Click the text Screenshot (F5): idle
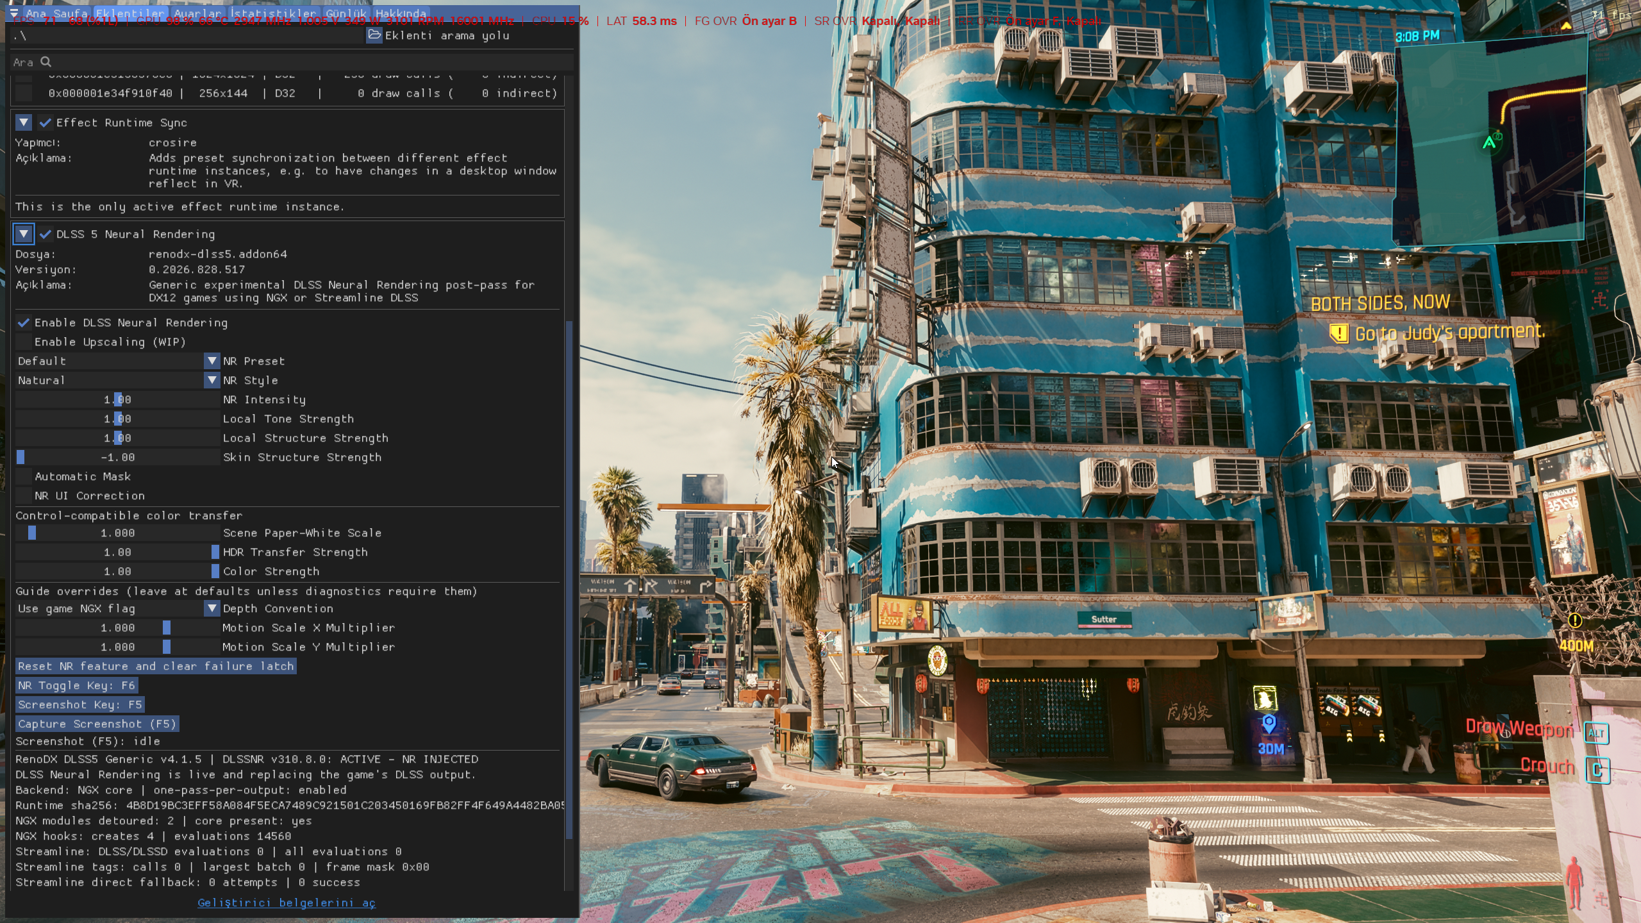The width and height of the screenshot is (1641, 923). (88, 741)
